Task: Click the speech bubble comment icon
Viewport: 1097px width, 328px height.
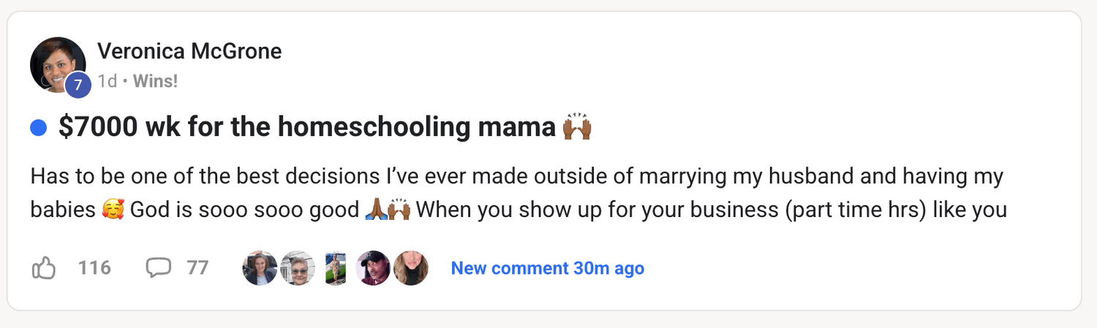Action: (158, 268)
